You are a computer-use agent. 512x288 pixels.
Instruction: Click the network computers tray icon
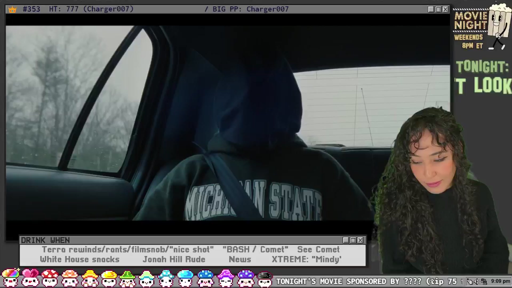coord(484,281)
